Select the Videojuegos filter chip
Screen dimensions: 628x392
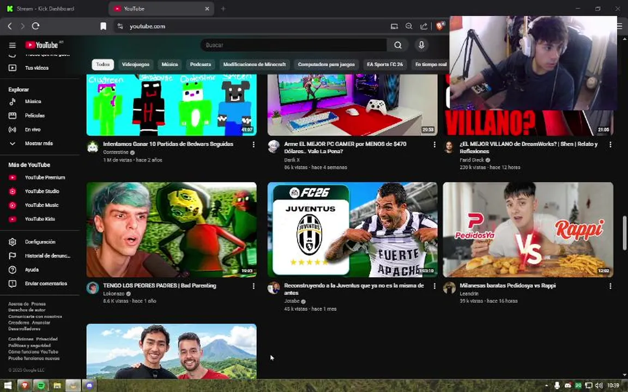[136, 64]
